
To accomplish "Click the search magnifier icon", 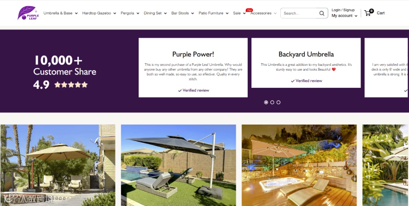I will tap(322, 13).
